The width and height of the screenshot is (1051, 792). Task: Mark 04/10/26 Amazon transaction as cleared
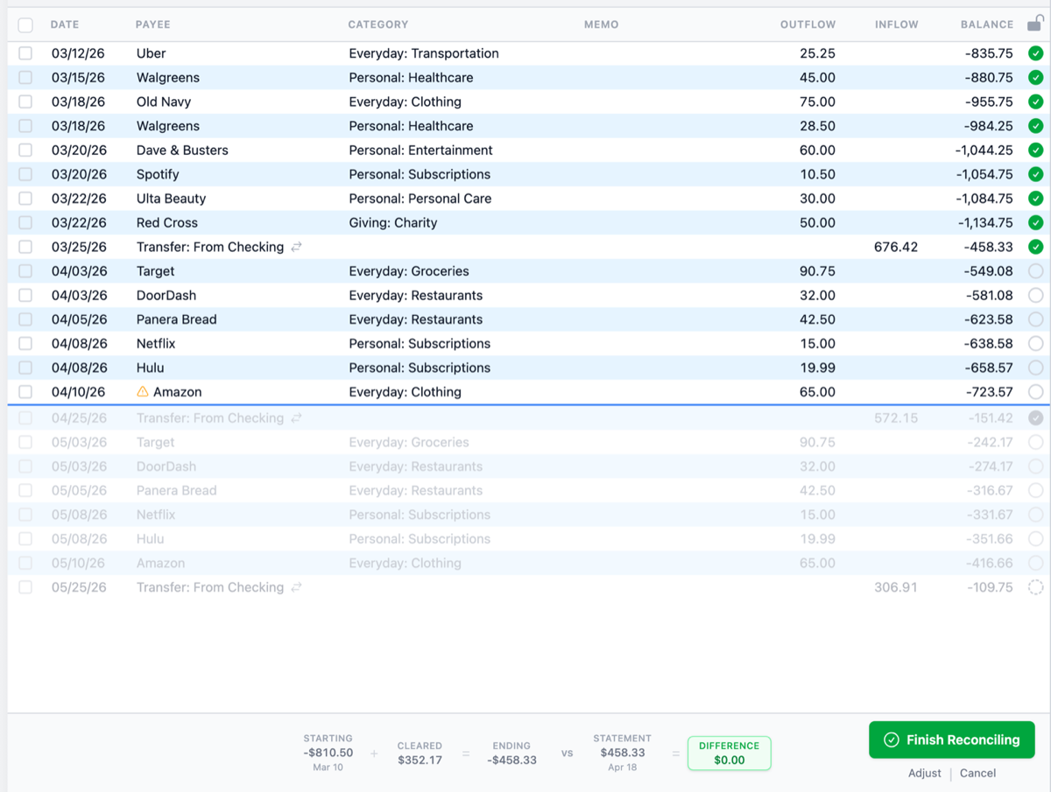[1035, 392]
